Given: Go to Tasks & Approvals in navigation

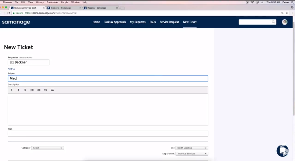Looking at the screenshot, I should [115, 22].
